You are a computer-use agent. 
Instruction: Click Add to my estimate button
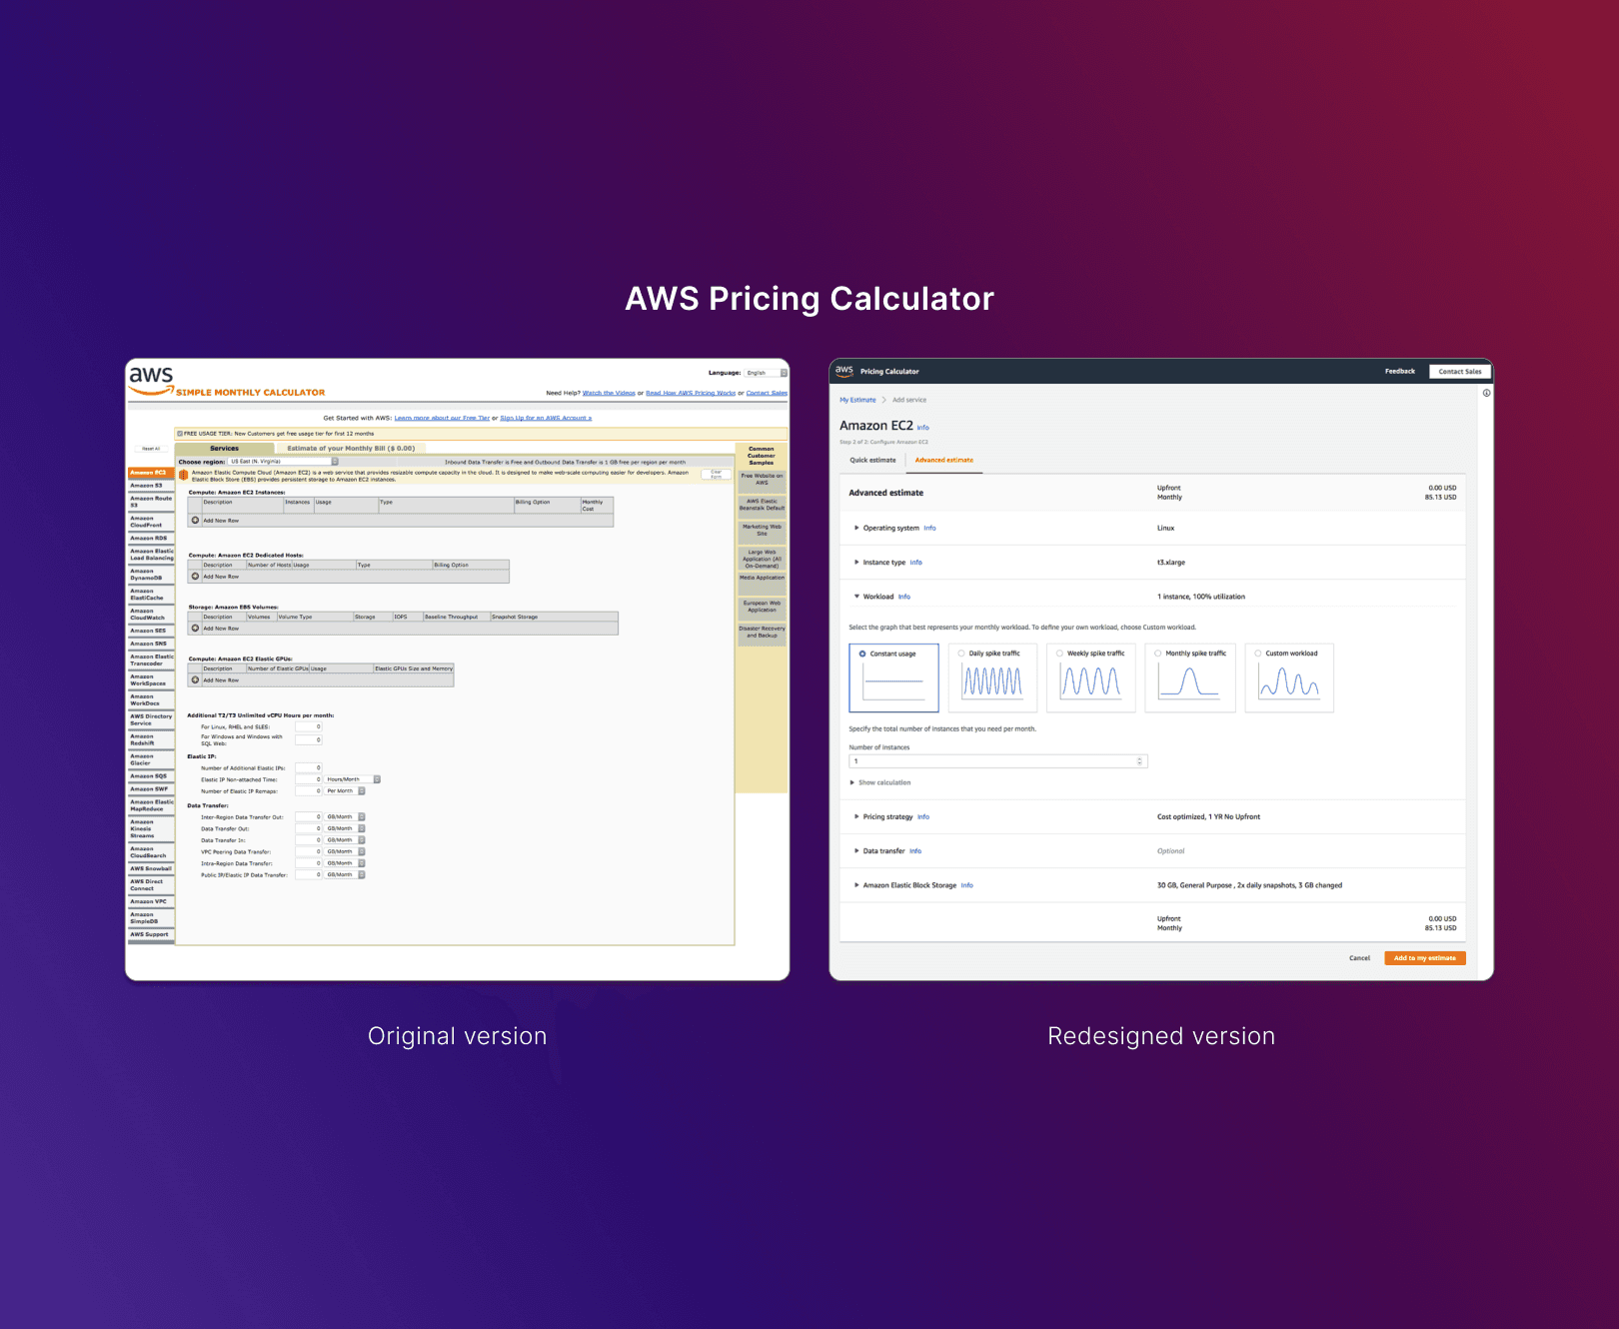coord(1424,958)
